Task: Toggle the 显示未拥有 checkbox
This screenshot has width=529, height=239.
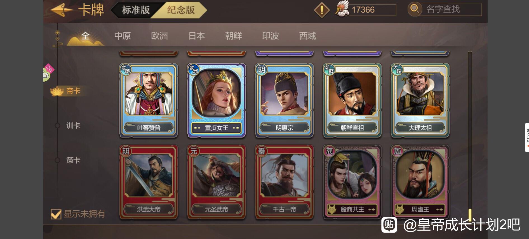Action: point(56,214)
